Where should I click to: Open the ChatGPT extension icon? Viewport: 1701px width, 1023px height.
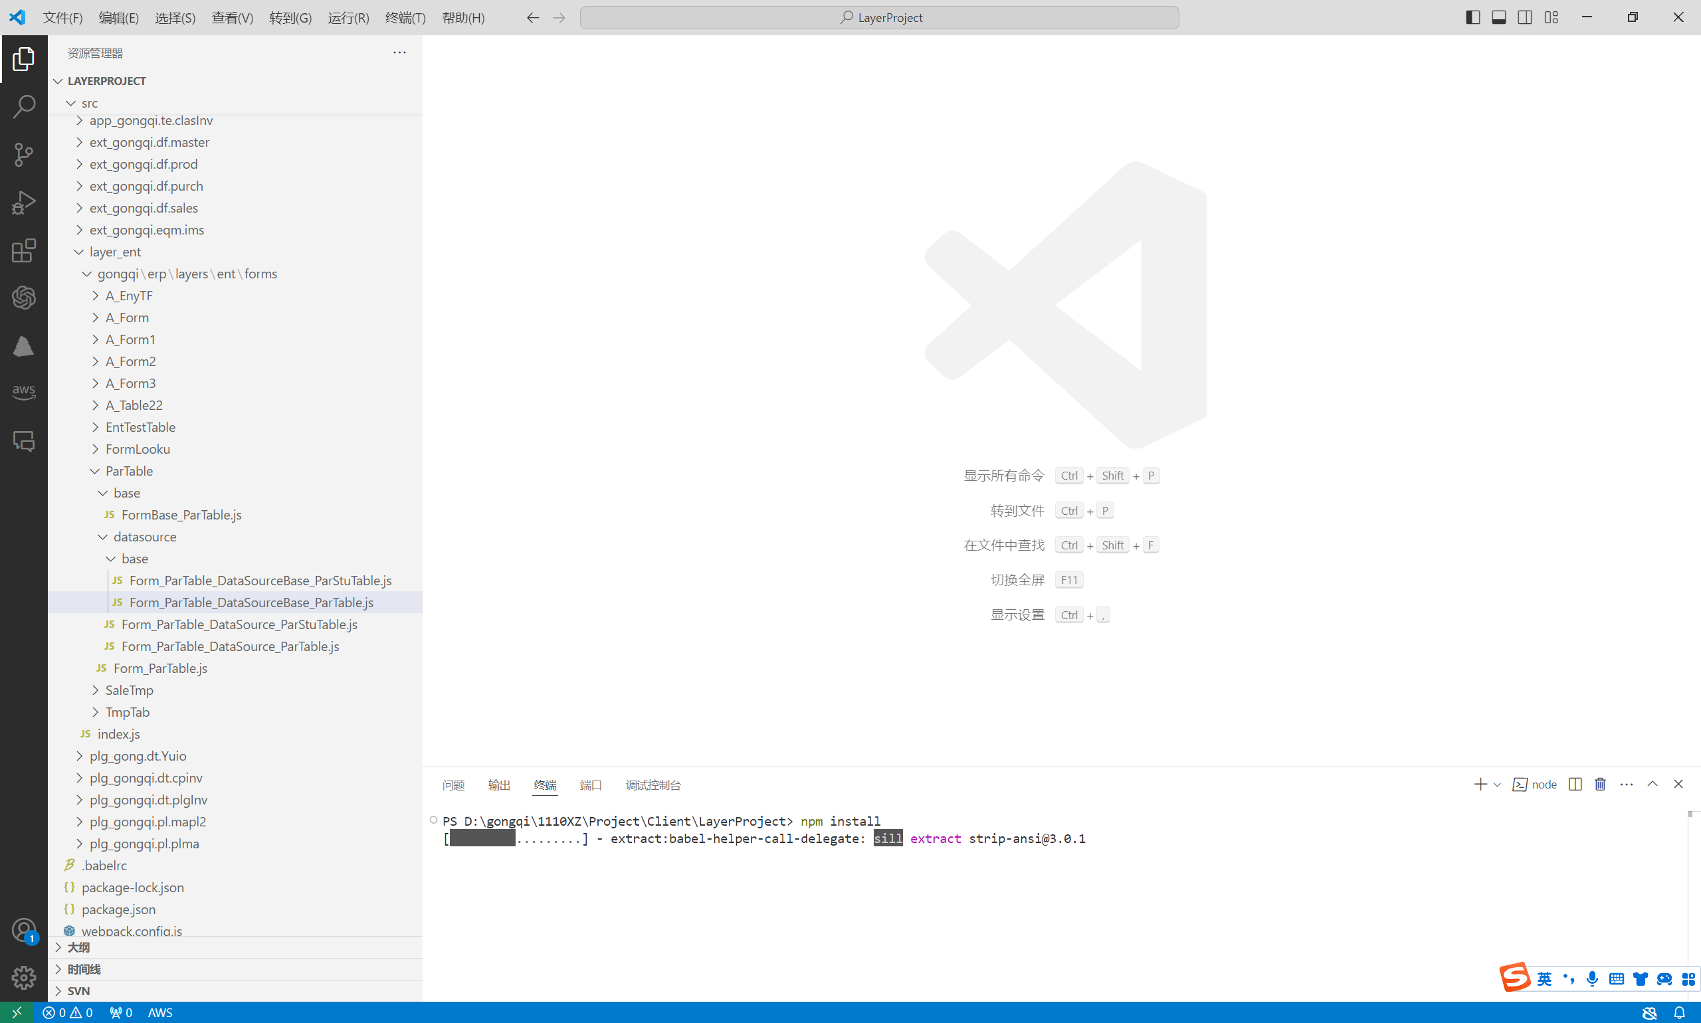coord(23,298)
